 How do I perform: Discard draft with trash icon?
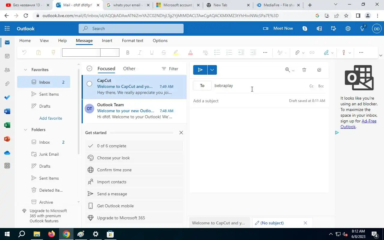pyautogui.click(x=304, y=70)
